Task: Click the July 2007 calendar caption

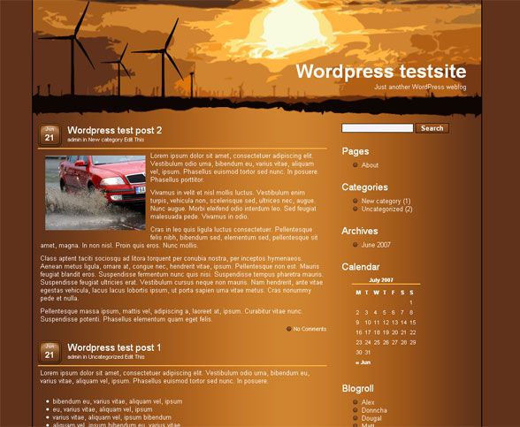Action: point(381,279)
